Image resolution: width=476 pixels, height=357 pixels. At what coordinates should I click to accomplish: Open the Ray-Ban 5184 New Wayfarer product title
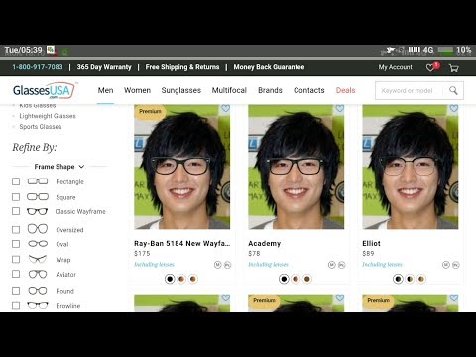181,244
